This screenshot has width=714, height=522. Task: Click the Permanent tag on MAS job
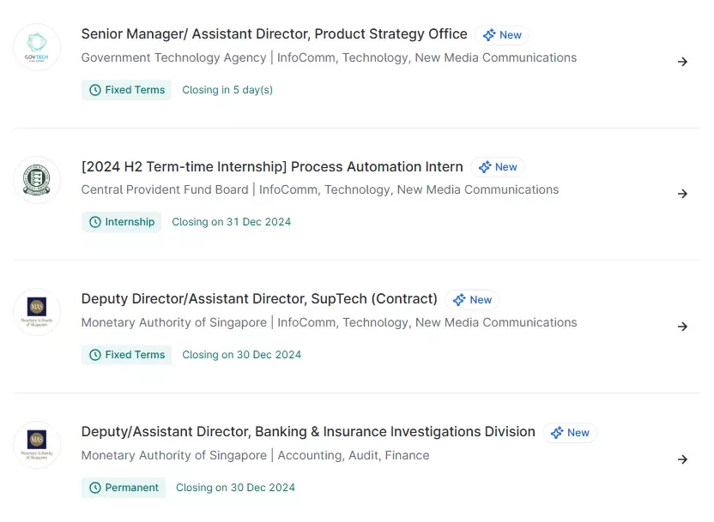coord(124,488)
